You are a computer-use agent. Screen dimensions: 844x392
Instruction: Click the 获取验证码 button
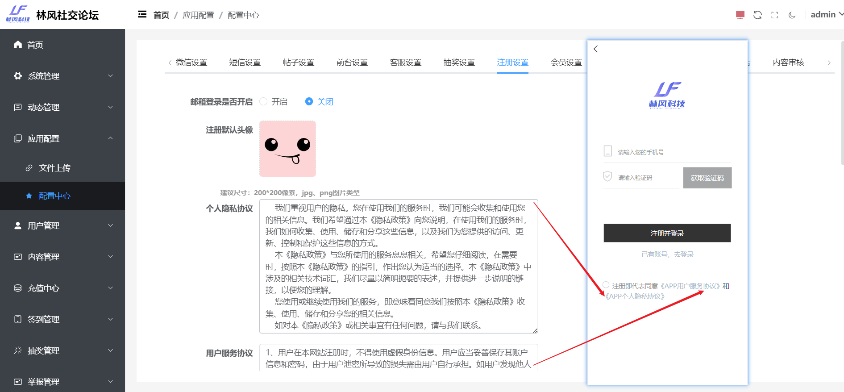[707, 178]
